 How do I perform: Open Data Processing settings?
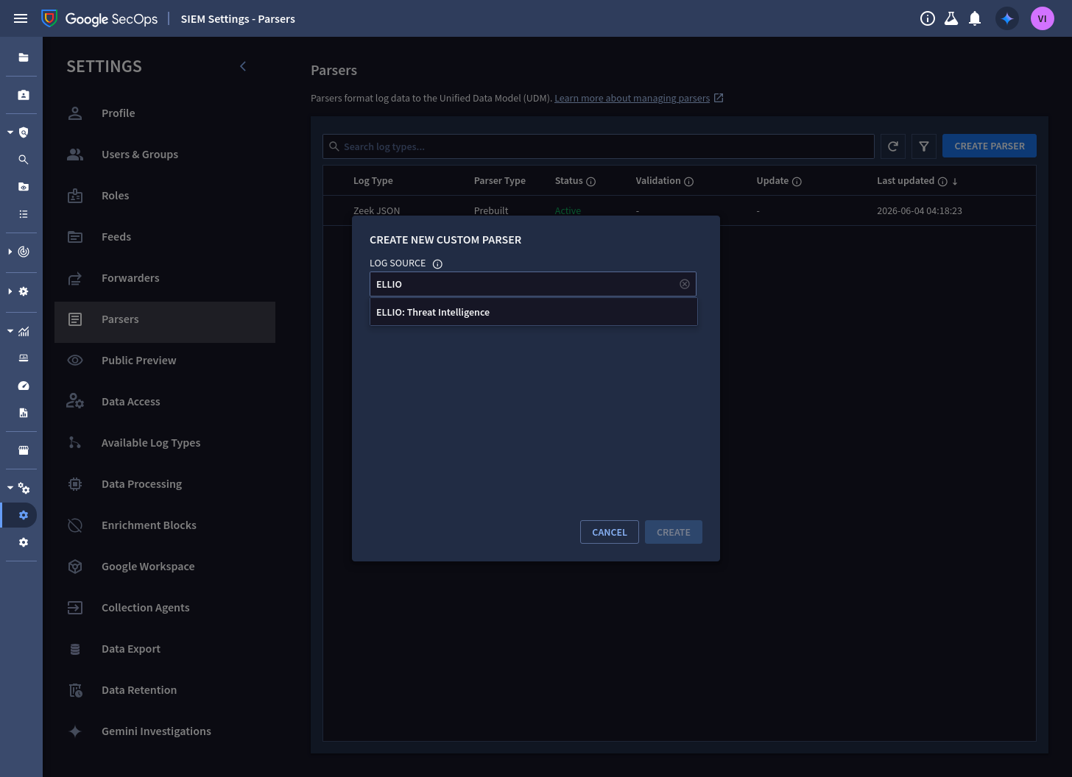click(x=165, y=484)
